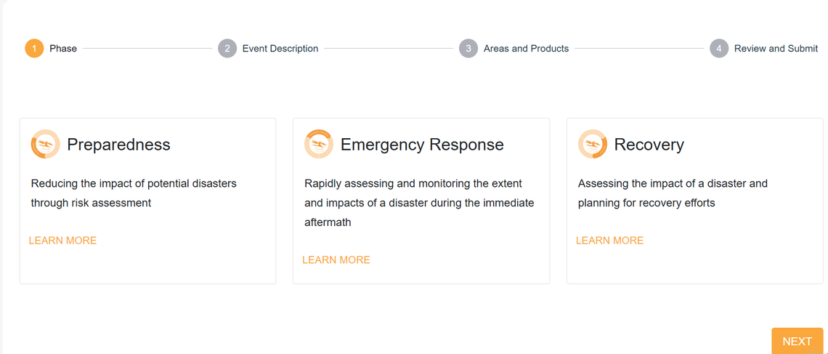Click the Recovery phase cycle icon

click(593, 144)
